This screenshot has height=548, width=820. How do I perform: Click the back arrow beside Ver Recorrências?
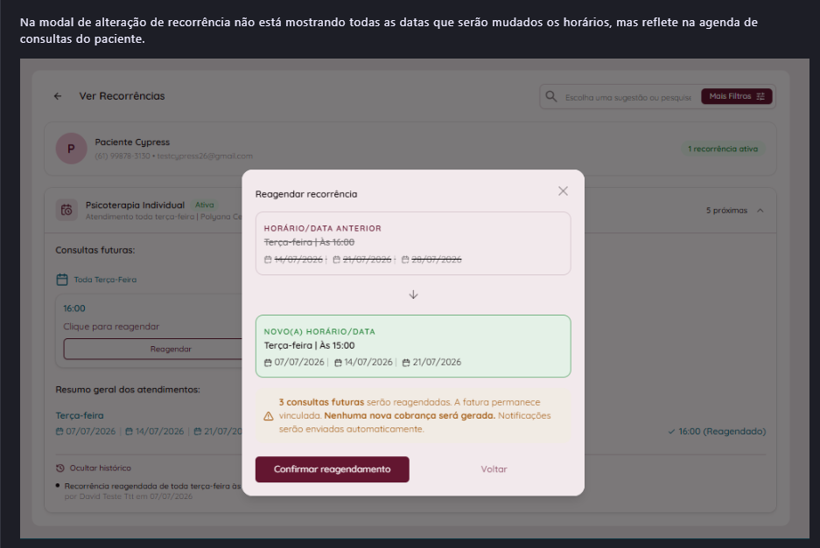(x=58, y=96)
